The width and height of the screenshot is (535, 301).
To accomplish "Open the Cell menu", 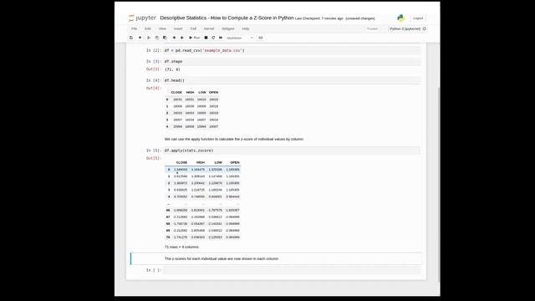I will click(193, 28).
